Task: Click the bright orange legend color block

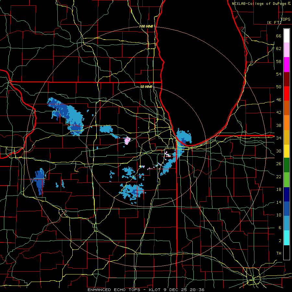Action: click(286, 122)
